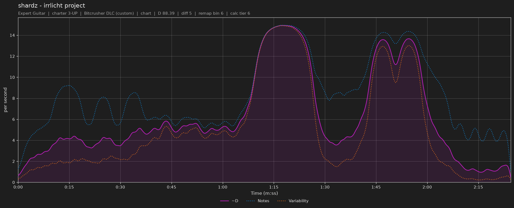
Task: Click the 'charter 3-UP' subtitle text
Action: [65, 13]
